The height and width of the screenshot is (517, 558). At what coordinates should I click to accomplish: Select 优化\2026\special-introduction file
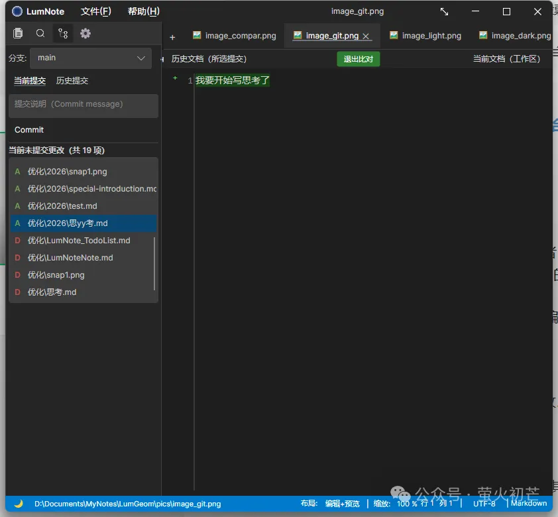(84, 189)
